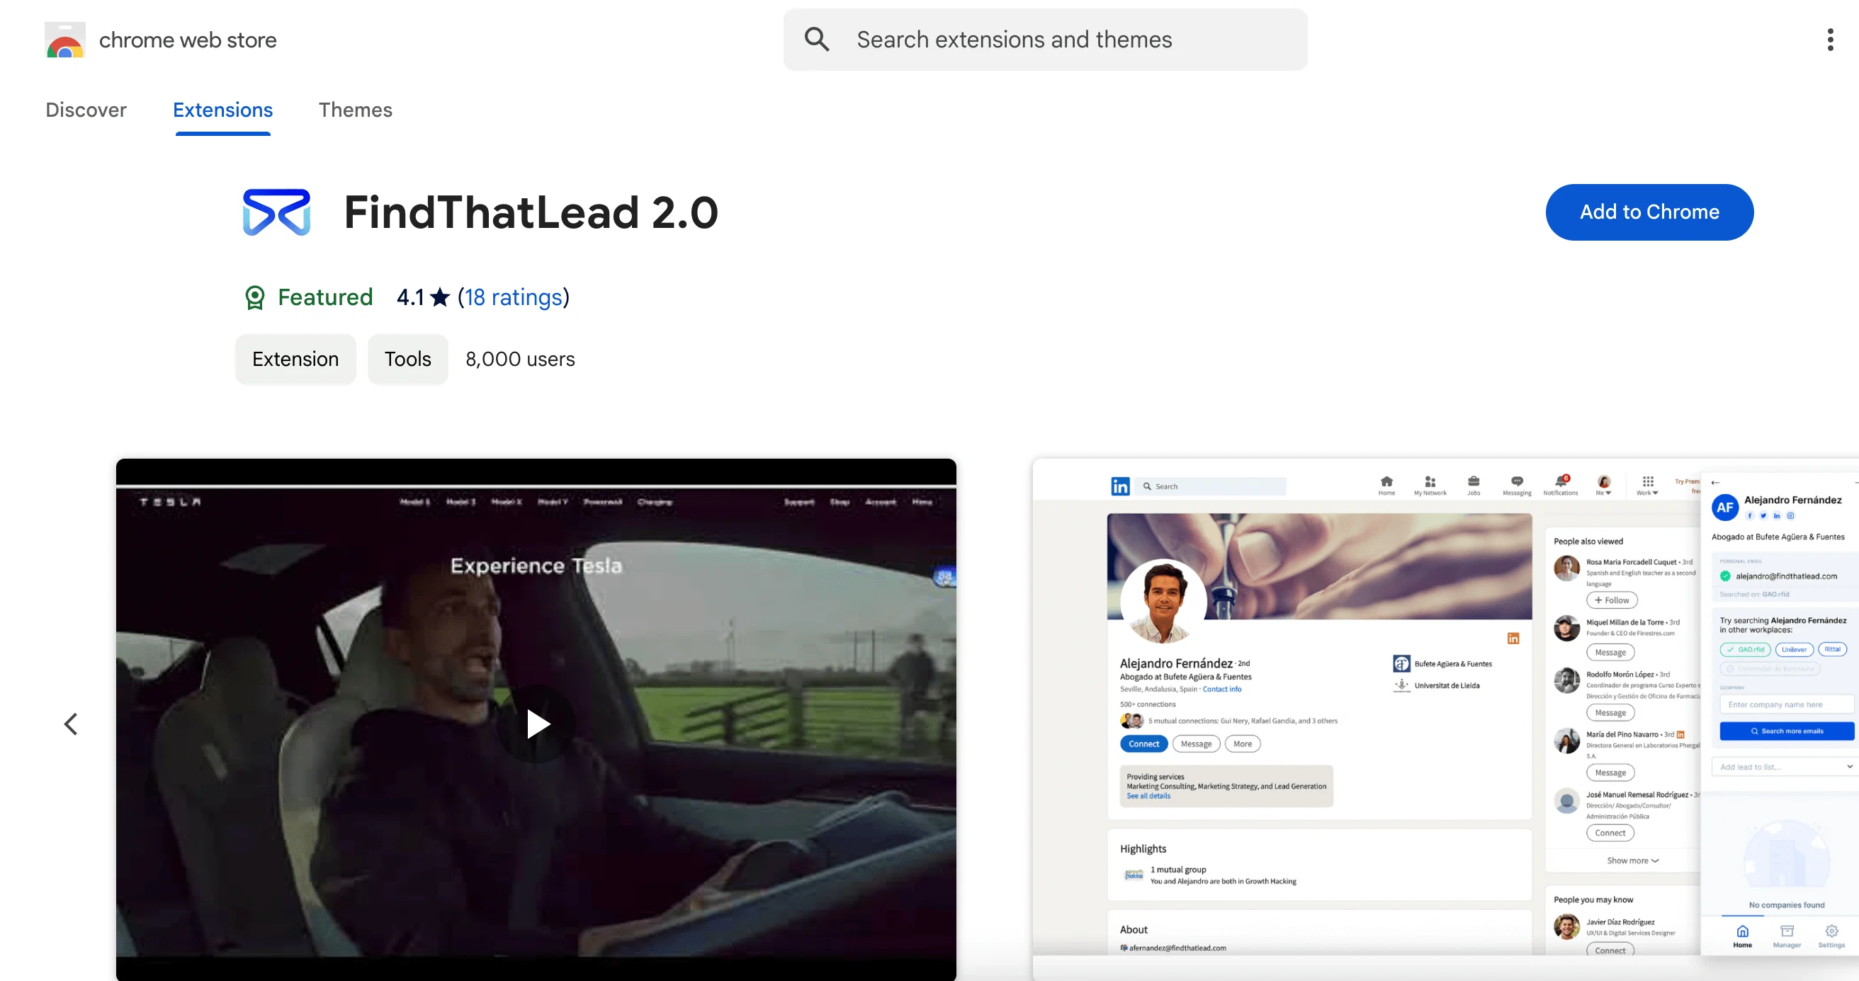Click Bufete Agüera & Fuentes company logo
The image size is (1859, 981).
click(1401, 664)
